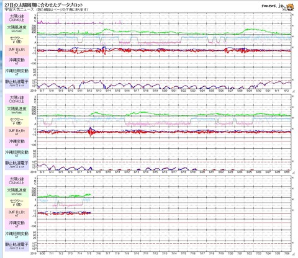
Task: Click 沖縄変動 label in panel starting 6/30
Action: [x=17, y=225]
